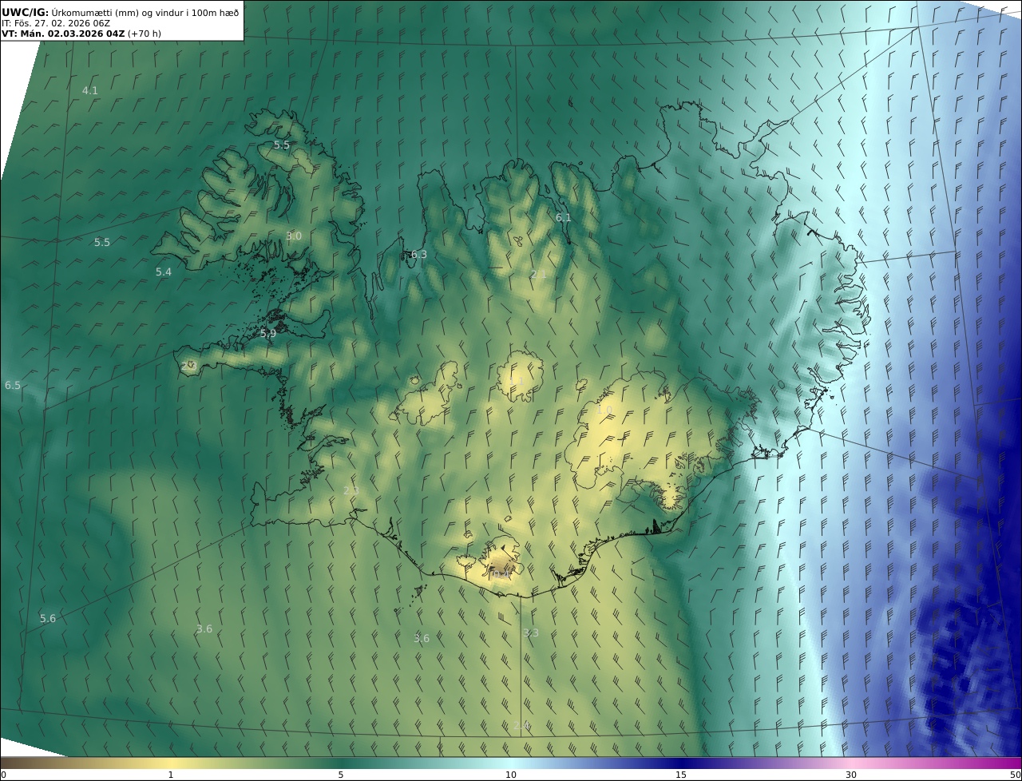Click the 1.1 value label on the glacier

click(x=517, y=381)
